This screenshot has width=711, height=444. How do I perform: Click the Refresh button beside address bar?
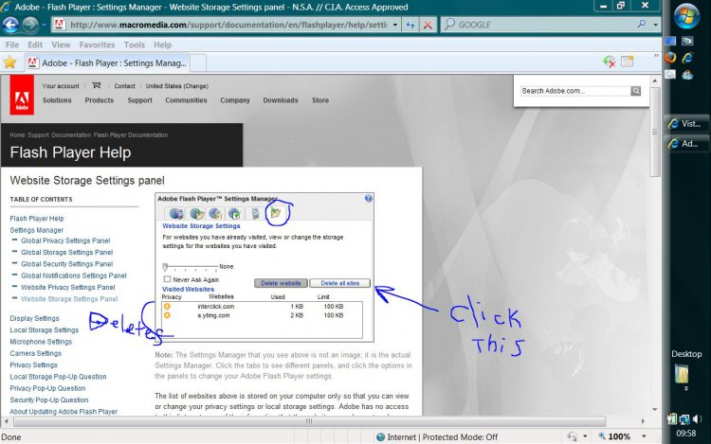click(x=410, y=25)
